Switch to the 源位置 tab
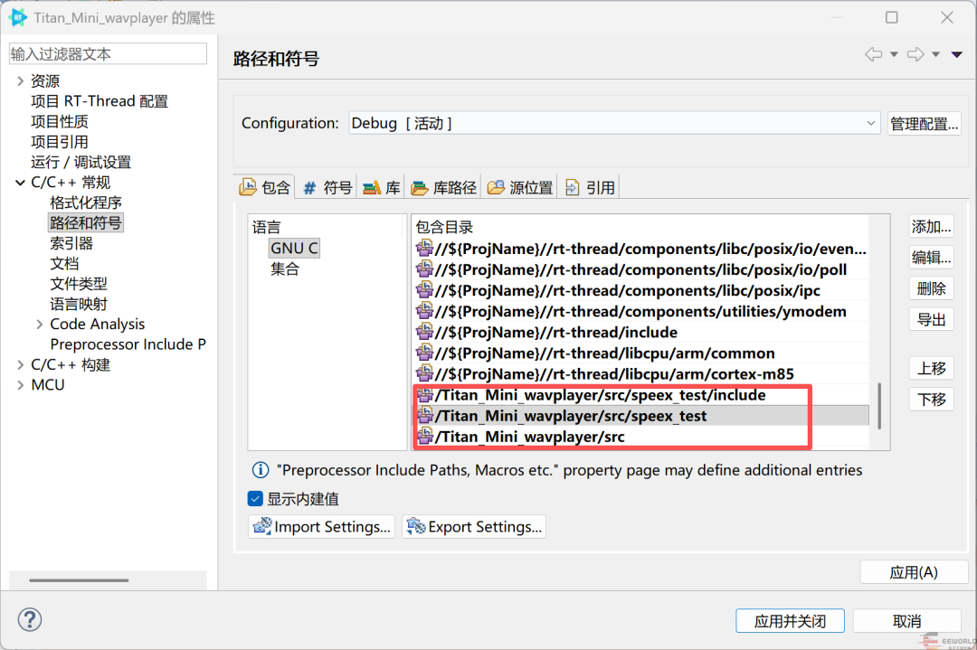This screenshot has width=977, height=650. coord(519,187)
